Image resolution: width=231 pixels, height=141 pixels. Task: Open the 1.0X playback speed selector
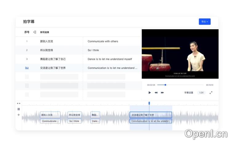[201, 93]
